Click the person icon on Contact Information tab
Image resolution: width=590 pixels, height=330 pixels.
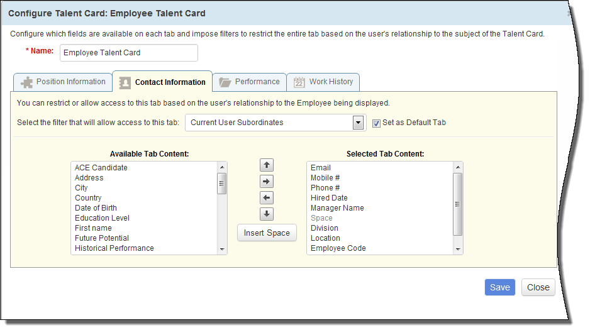click(x=125, y=83)
